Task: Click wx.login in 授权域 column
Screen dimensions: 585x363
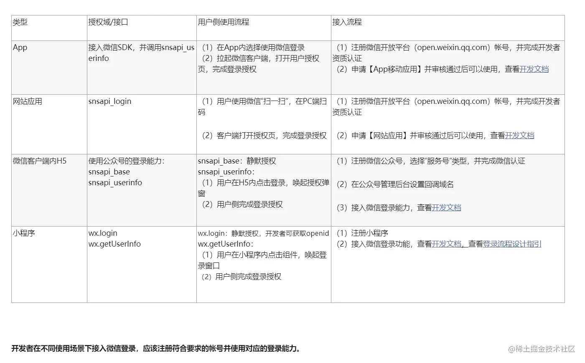Action: tap(103, 233)
